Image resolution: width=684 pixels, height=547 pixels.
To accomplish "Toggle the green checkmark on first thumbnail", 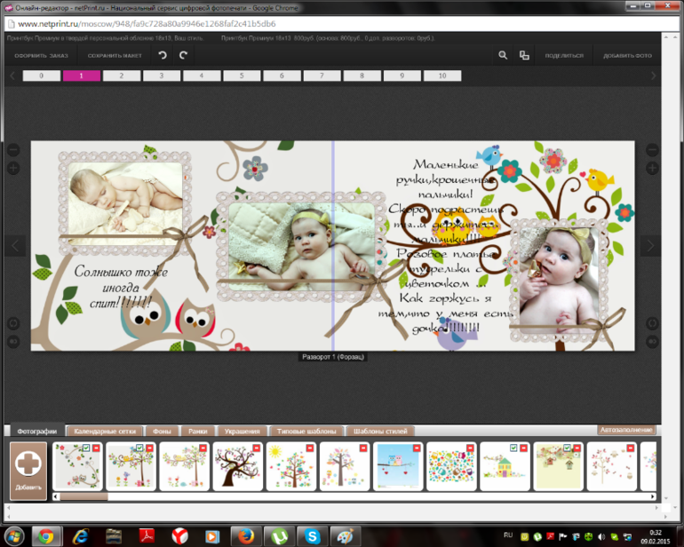I will point(84,448).
